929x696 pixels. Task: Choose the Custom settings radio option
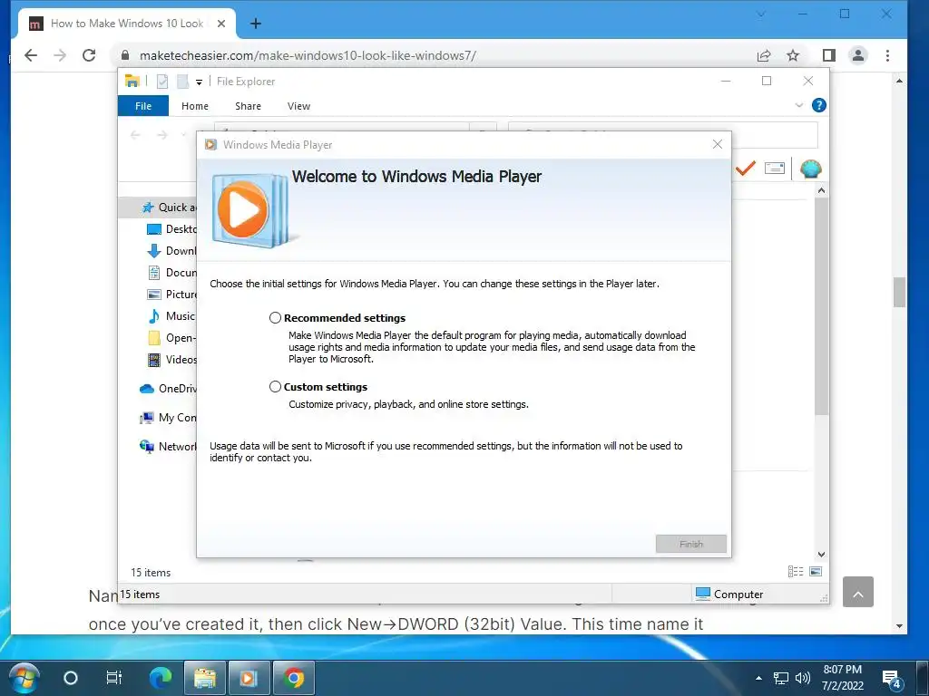275,386
